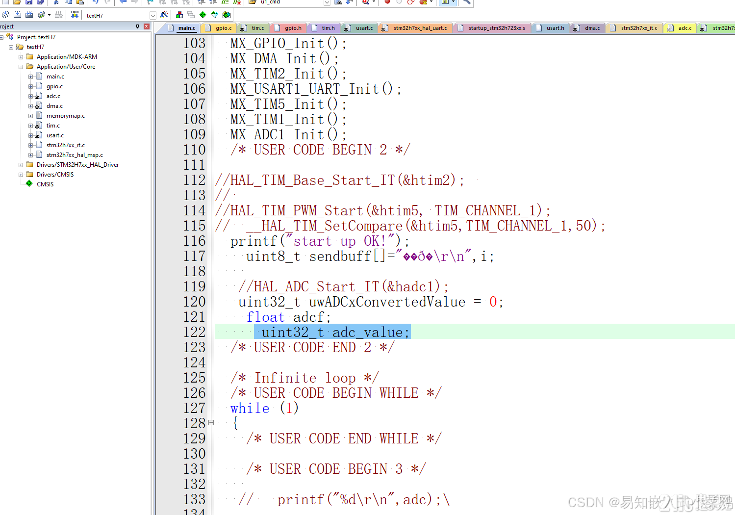Click the 'uint32_t uwADCxConvertedValue = 0;' line
The image size is (735, 515).
click(x=371, y=302)
